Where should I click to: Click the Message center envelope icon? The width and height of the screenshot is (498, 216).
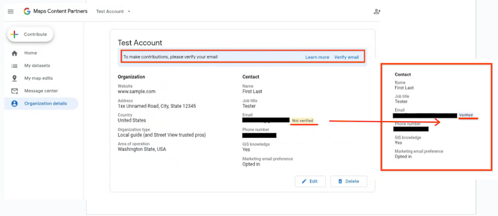[x=14, y=91]
